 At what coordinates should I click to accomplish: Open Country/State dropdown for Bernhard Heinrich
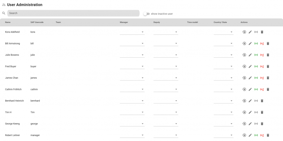tap(224, 101)
